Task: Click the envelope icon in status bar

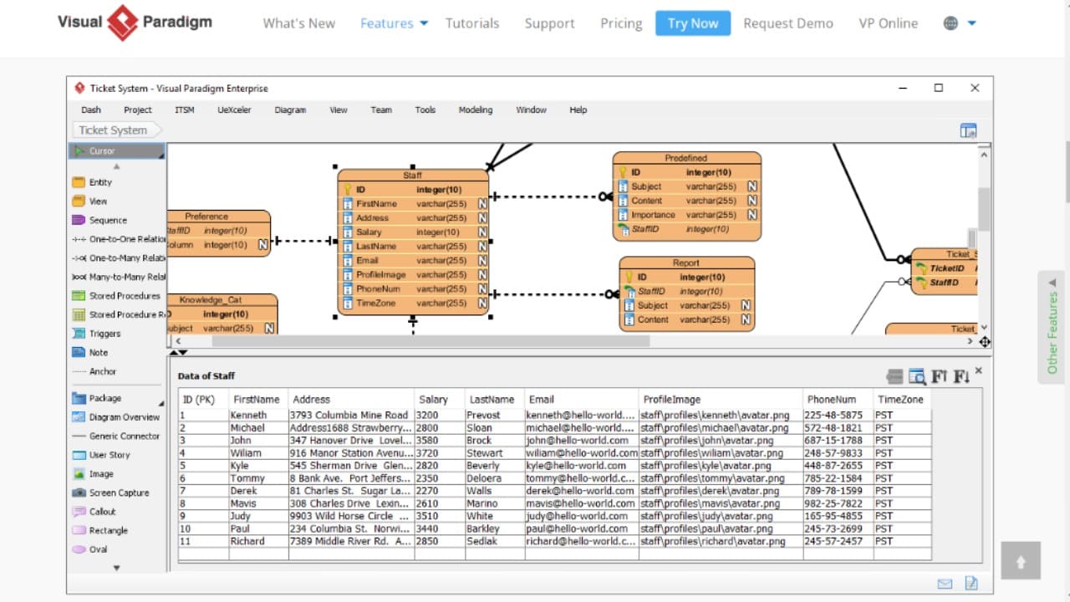Action: coord(945,584)
